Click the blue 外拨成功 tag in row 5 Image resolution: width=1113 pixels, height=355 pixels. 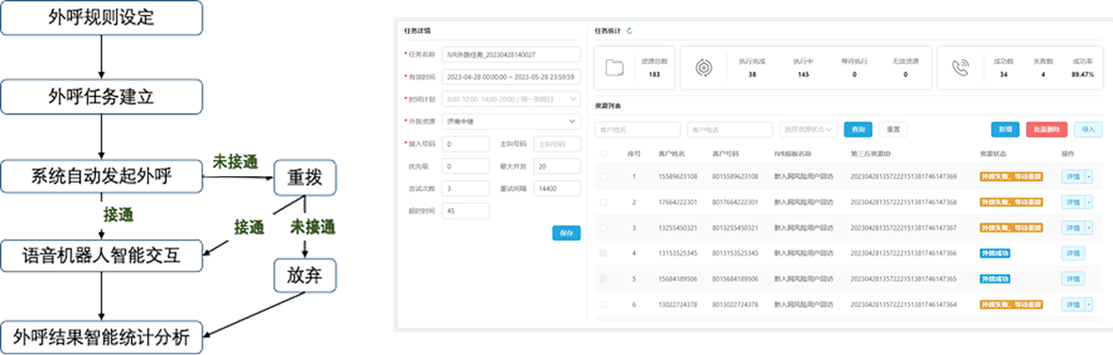pyautogui.click(x=995, y=279)
